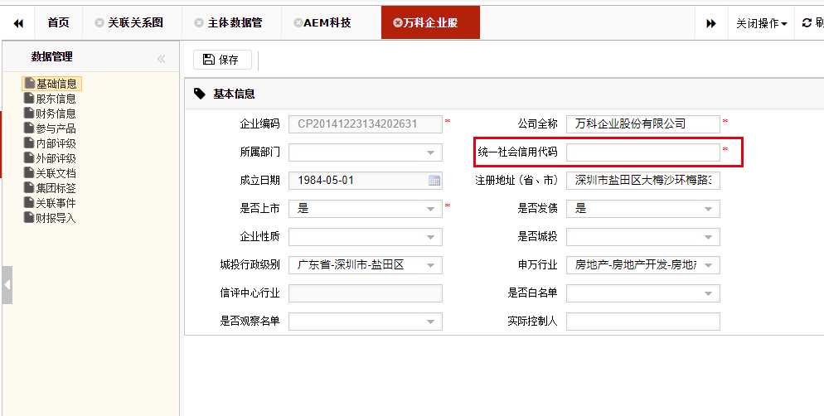
Task: Click the file icon of 内部评级
Action: coord(30,143)
